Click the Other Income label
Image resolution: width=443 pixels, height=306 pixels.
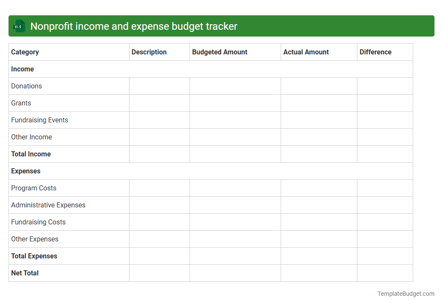[32, 137]
